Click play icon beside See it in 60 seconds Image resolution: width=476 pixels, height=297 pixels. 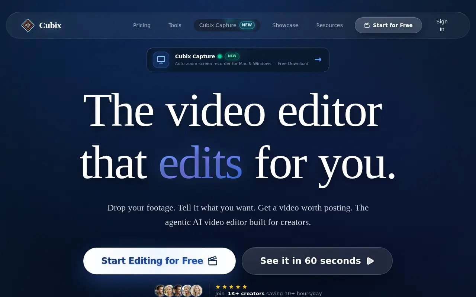(x=370, y=261)
